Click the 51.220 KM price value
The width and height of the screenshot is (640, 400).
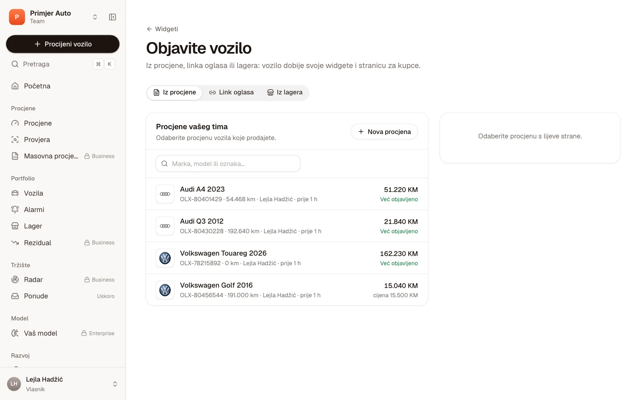click(401, 190)
